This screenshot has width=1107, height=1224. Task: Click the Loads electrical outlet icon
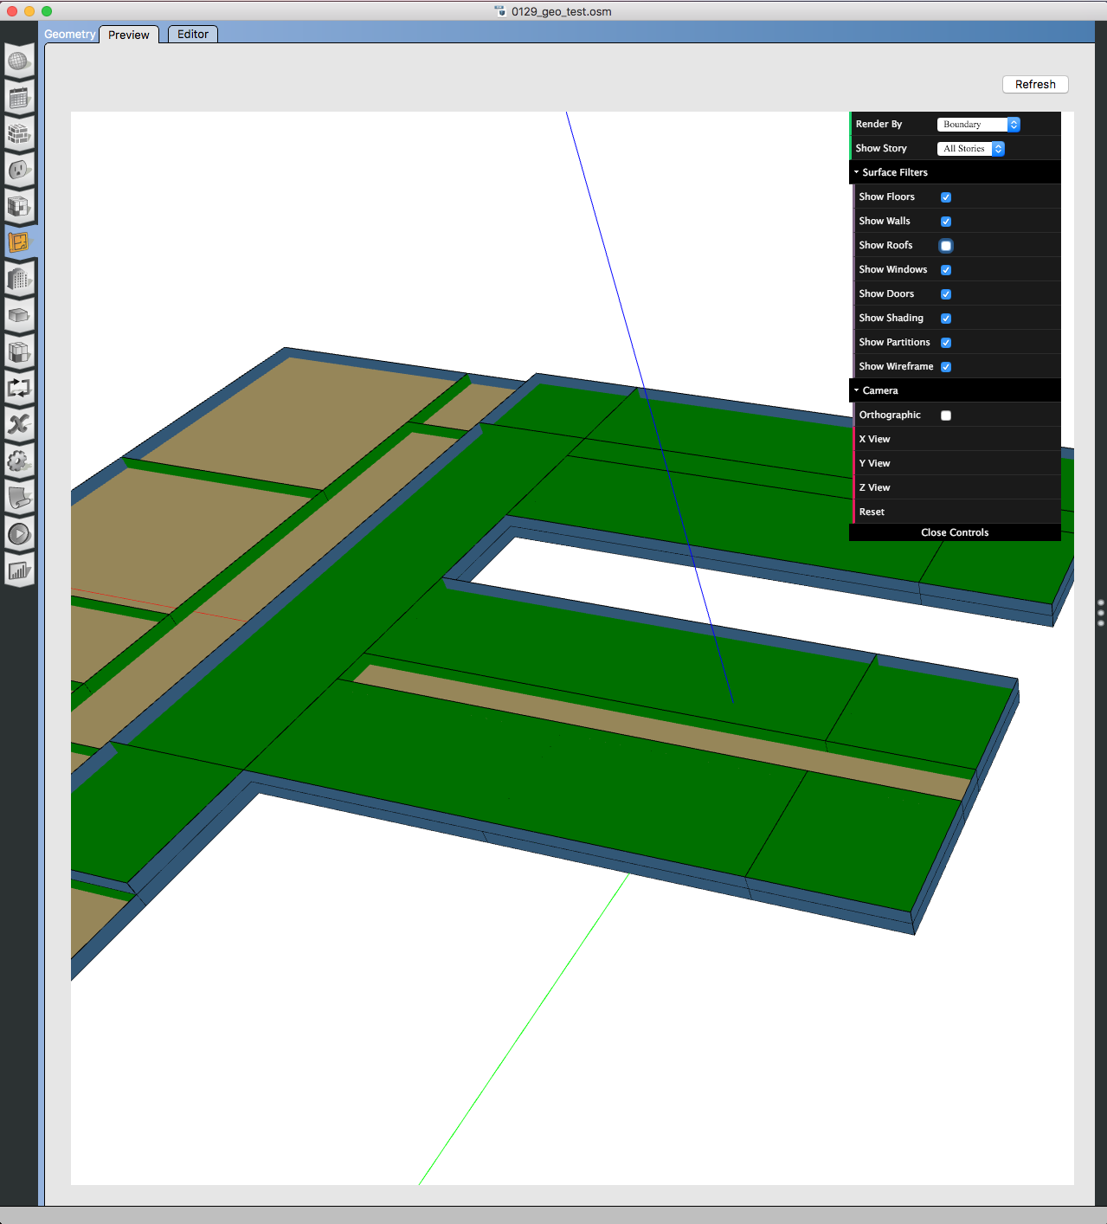coord(19,171)
